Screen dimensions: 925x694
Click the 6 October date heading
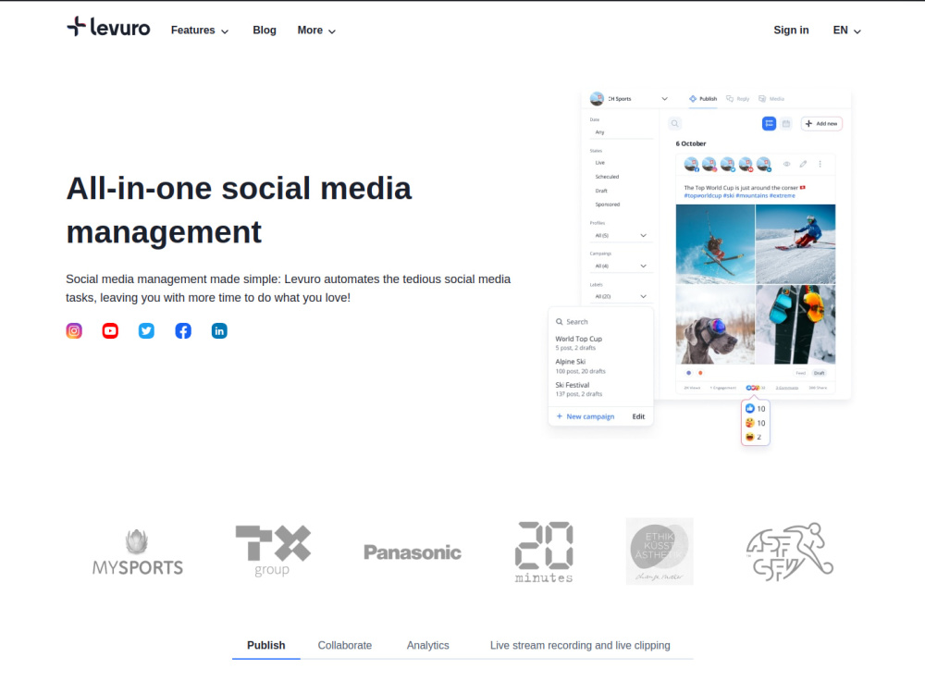pyautogui.click(x=691, y=143)
